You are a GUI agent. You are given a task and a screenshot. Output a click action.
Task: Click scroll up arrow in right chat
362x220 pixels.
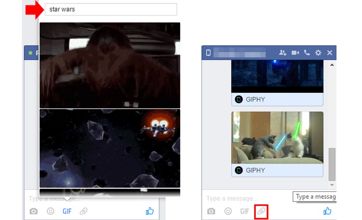click(x=332, y=65)
